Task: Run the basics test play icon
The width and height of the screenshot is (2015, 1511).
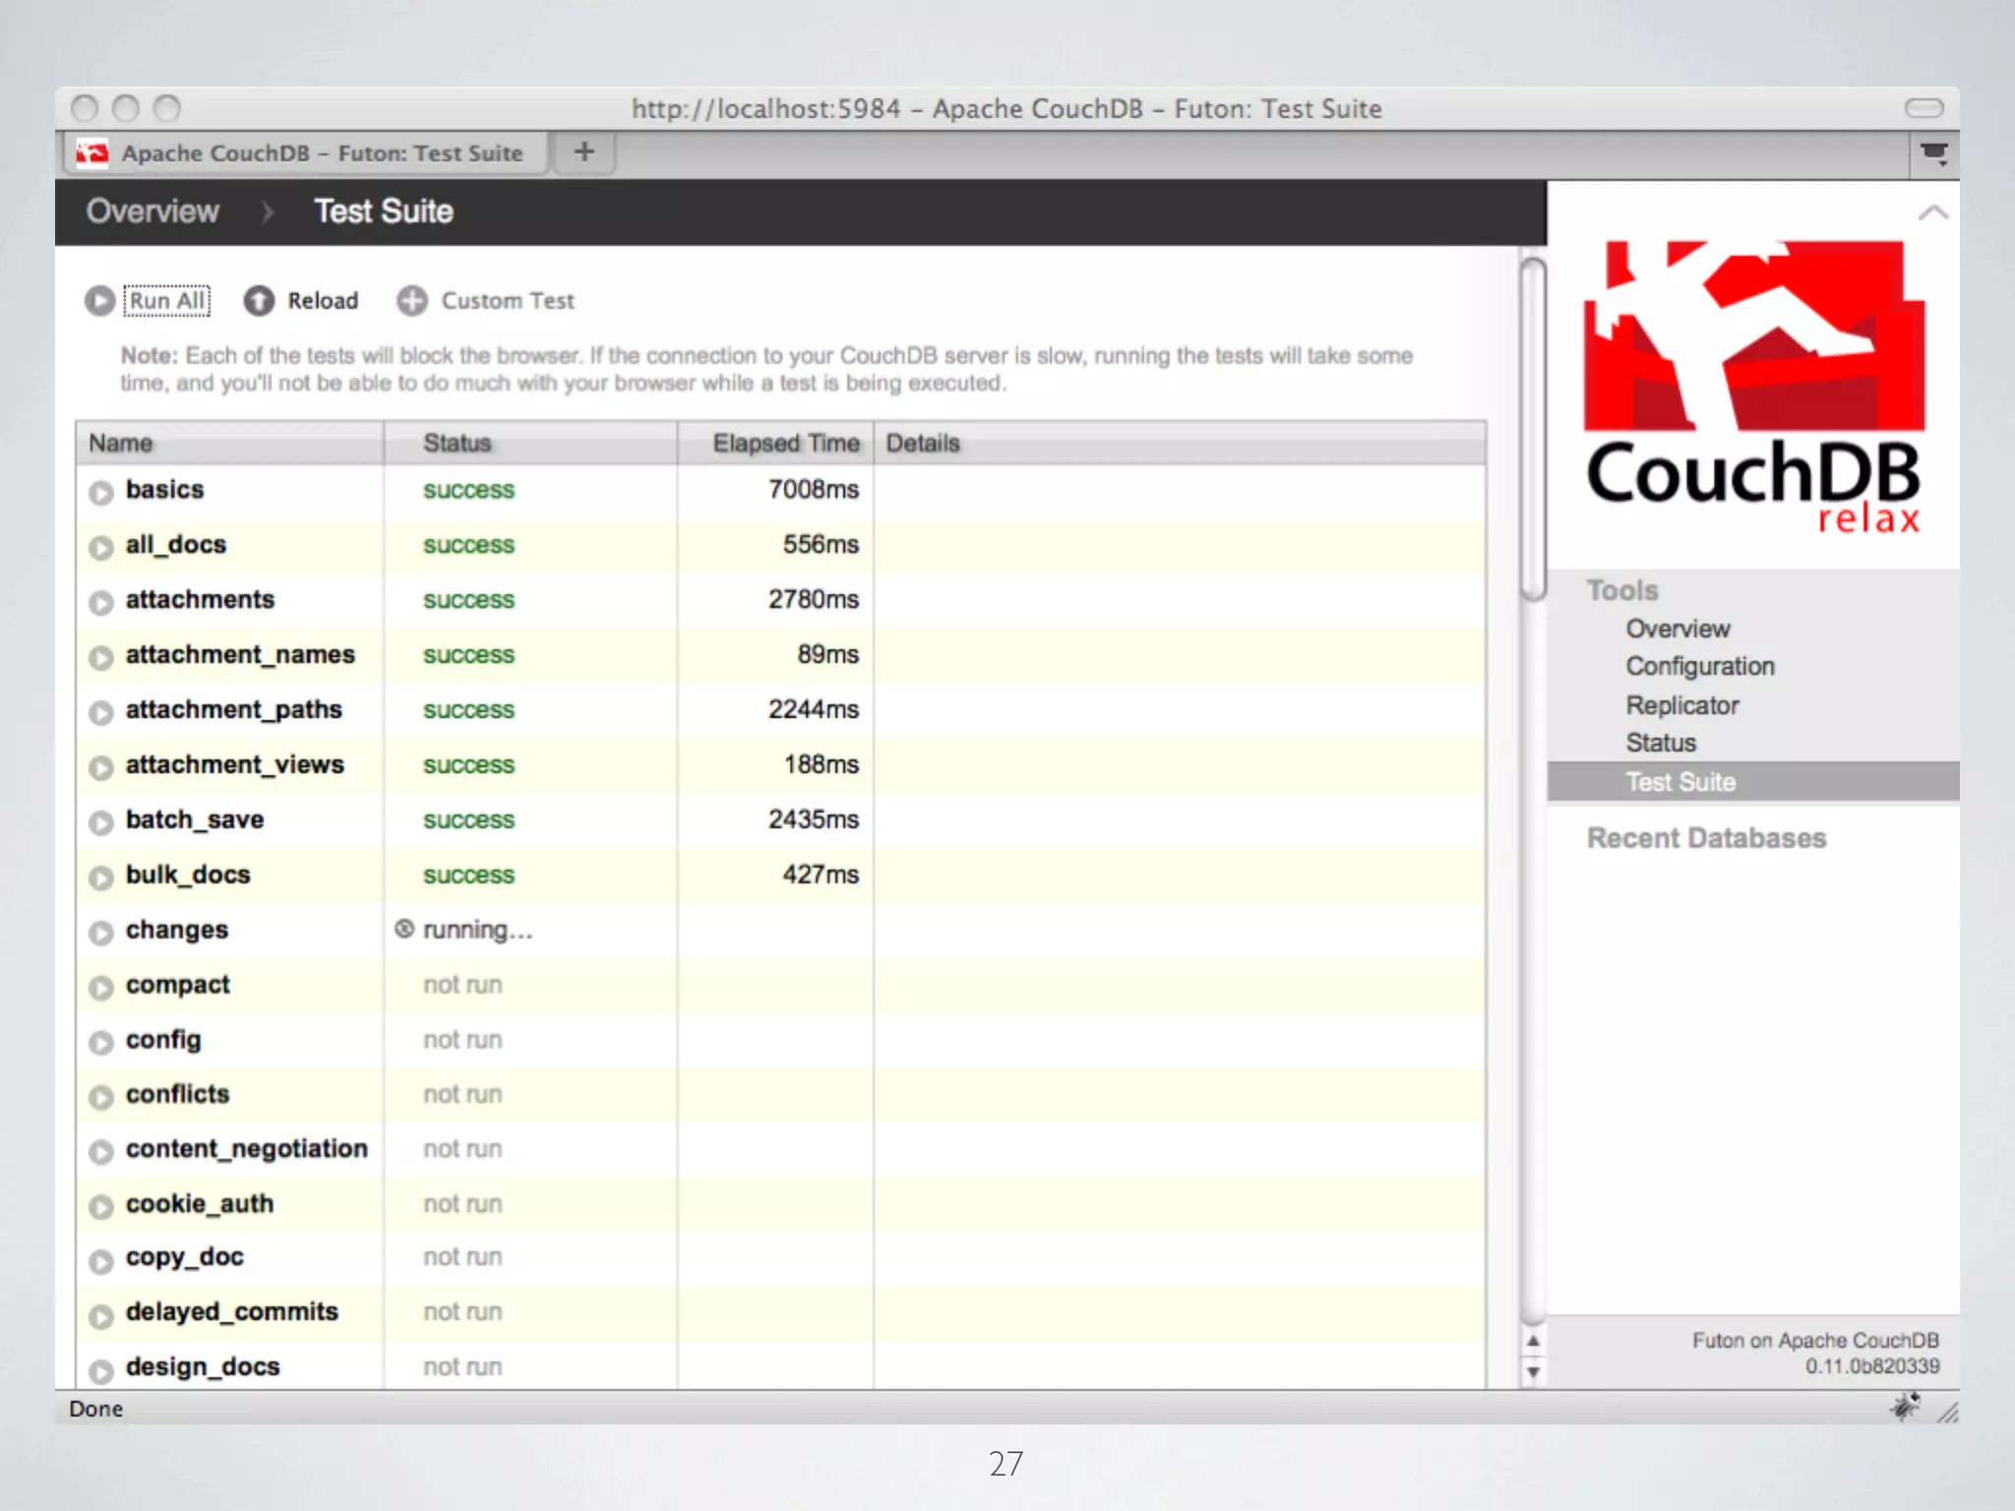Action: click(100, 492)
